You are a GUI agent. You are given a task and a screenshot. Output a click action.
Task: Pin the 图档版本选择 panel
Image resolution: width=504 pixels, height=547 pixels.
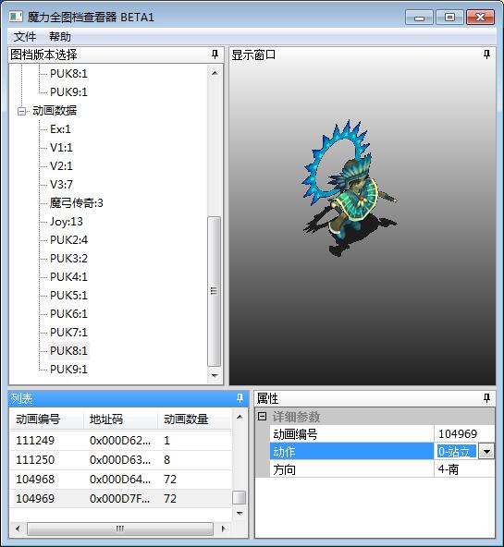point(215,55)
